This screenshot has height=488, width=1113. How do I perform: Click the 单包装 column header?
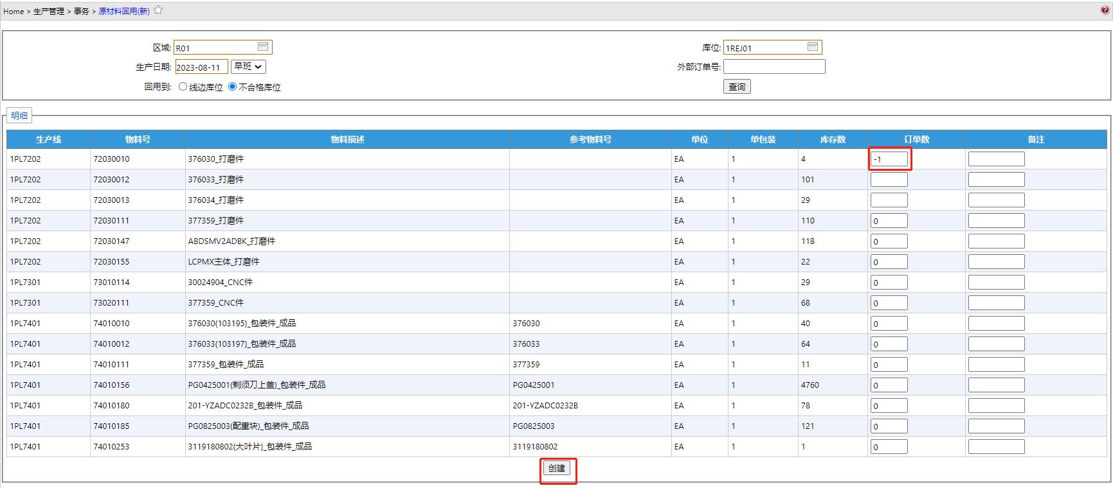[x=763, y=139]
